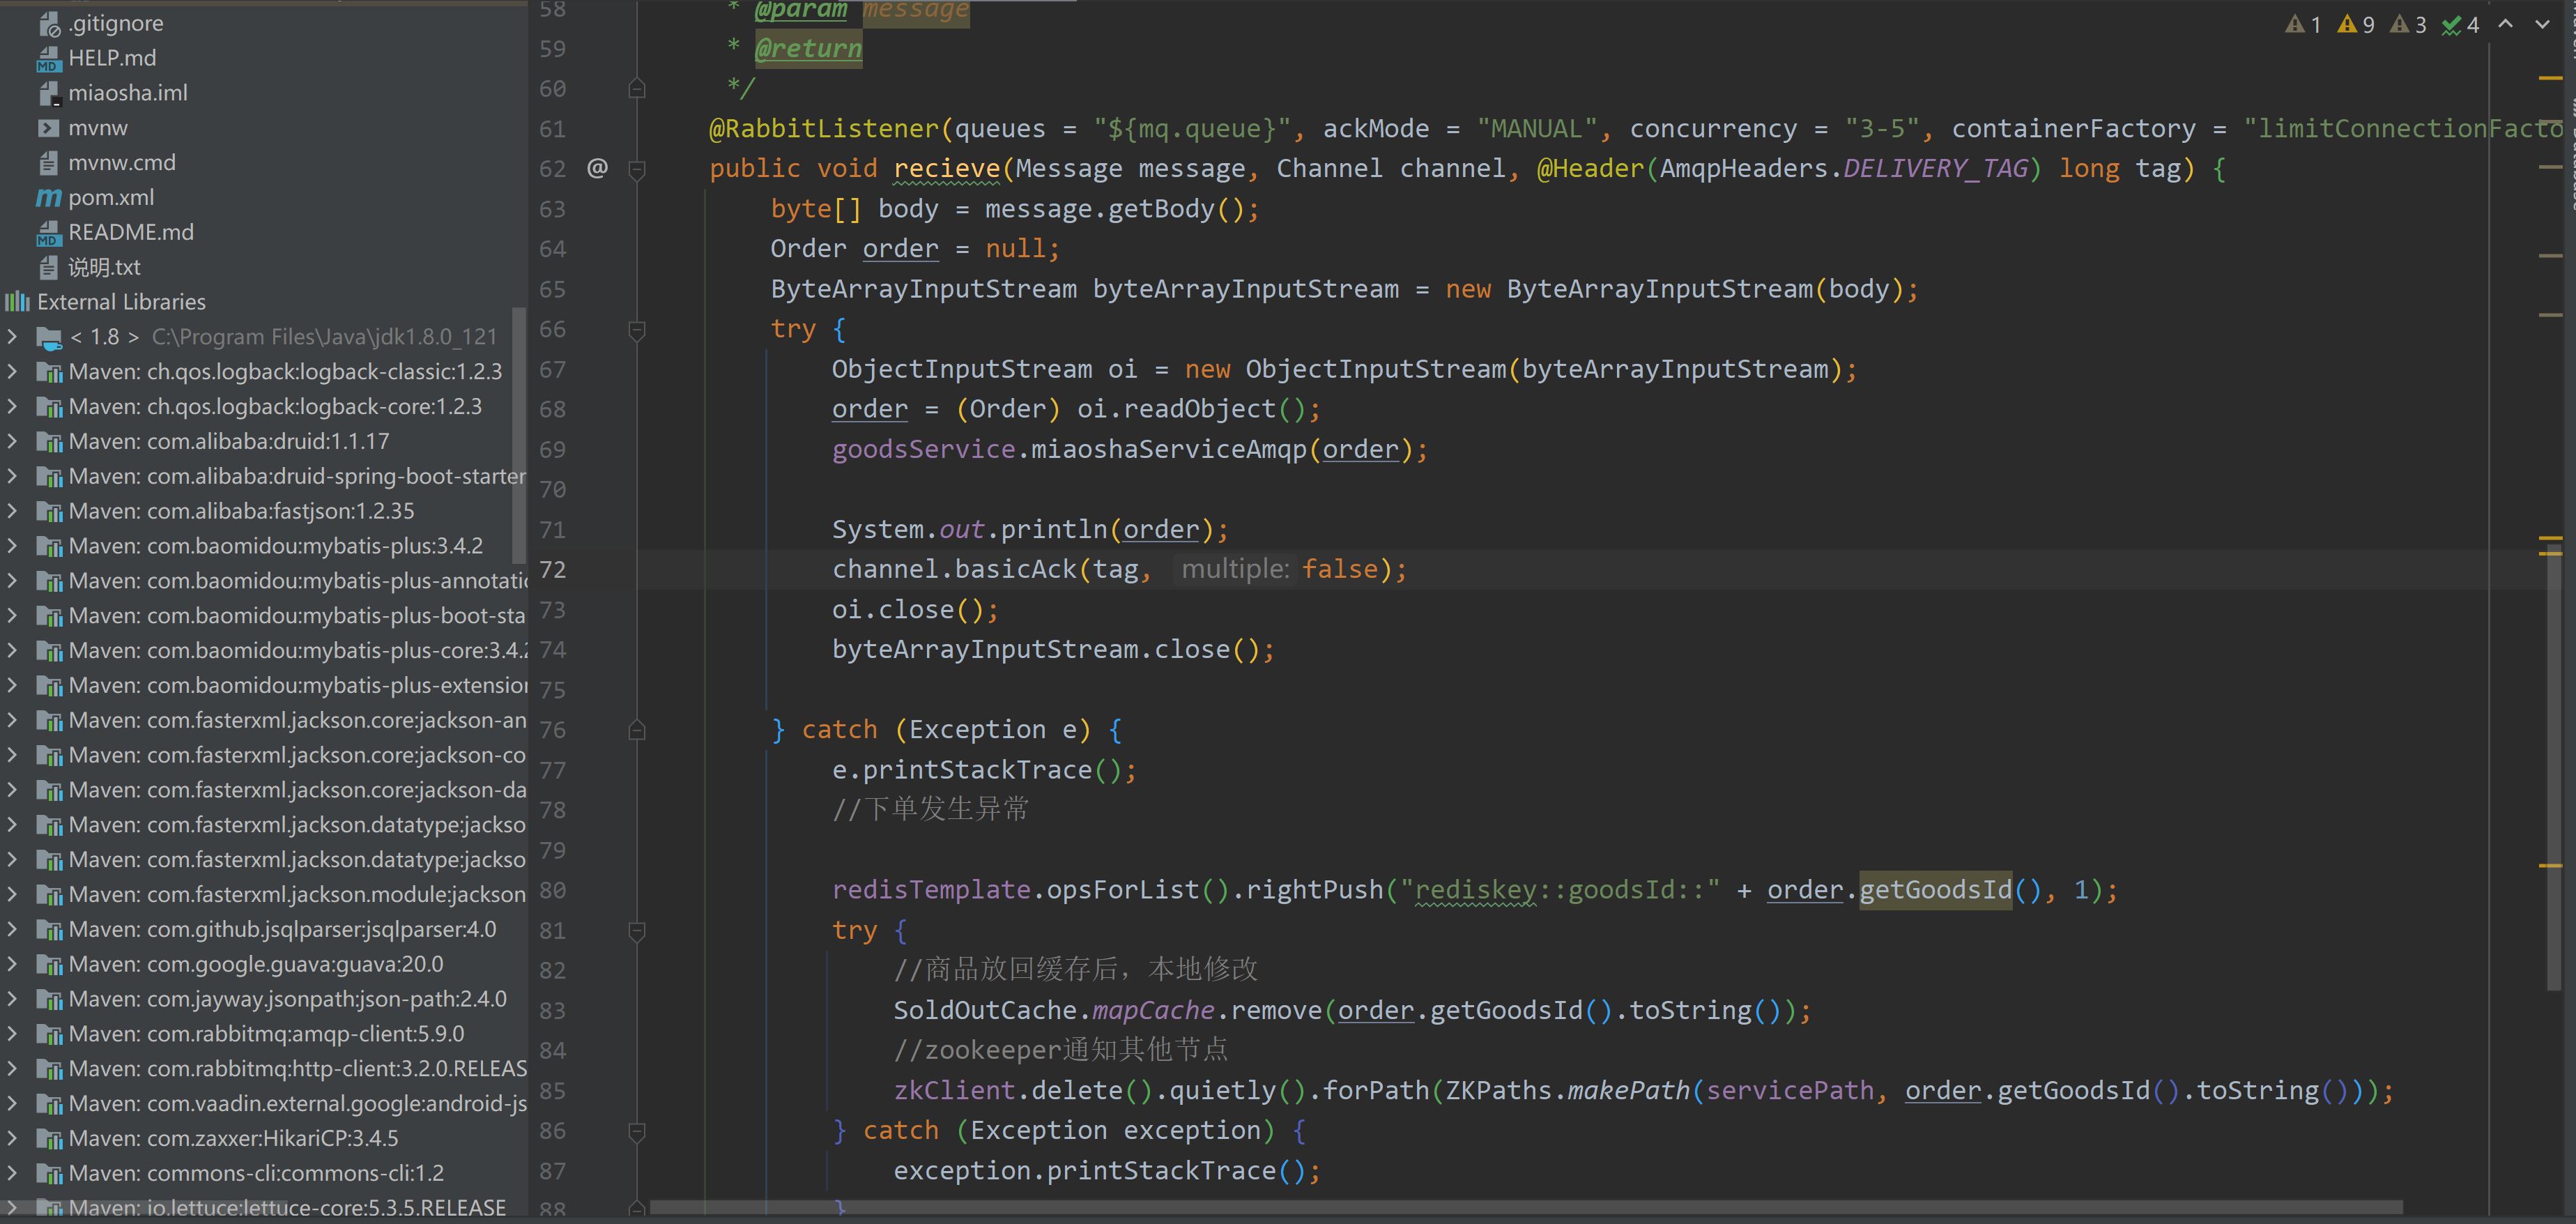Click the grey warning indicator showing 1
Screen dimensions: 2576x1224
pos(2304,24)
